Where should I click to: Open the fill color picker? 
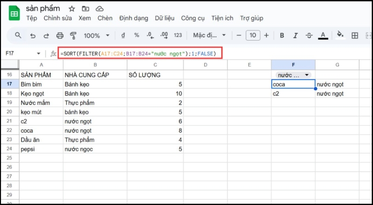pos(340,35)
